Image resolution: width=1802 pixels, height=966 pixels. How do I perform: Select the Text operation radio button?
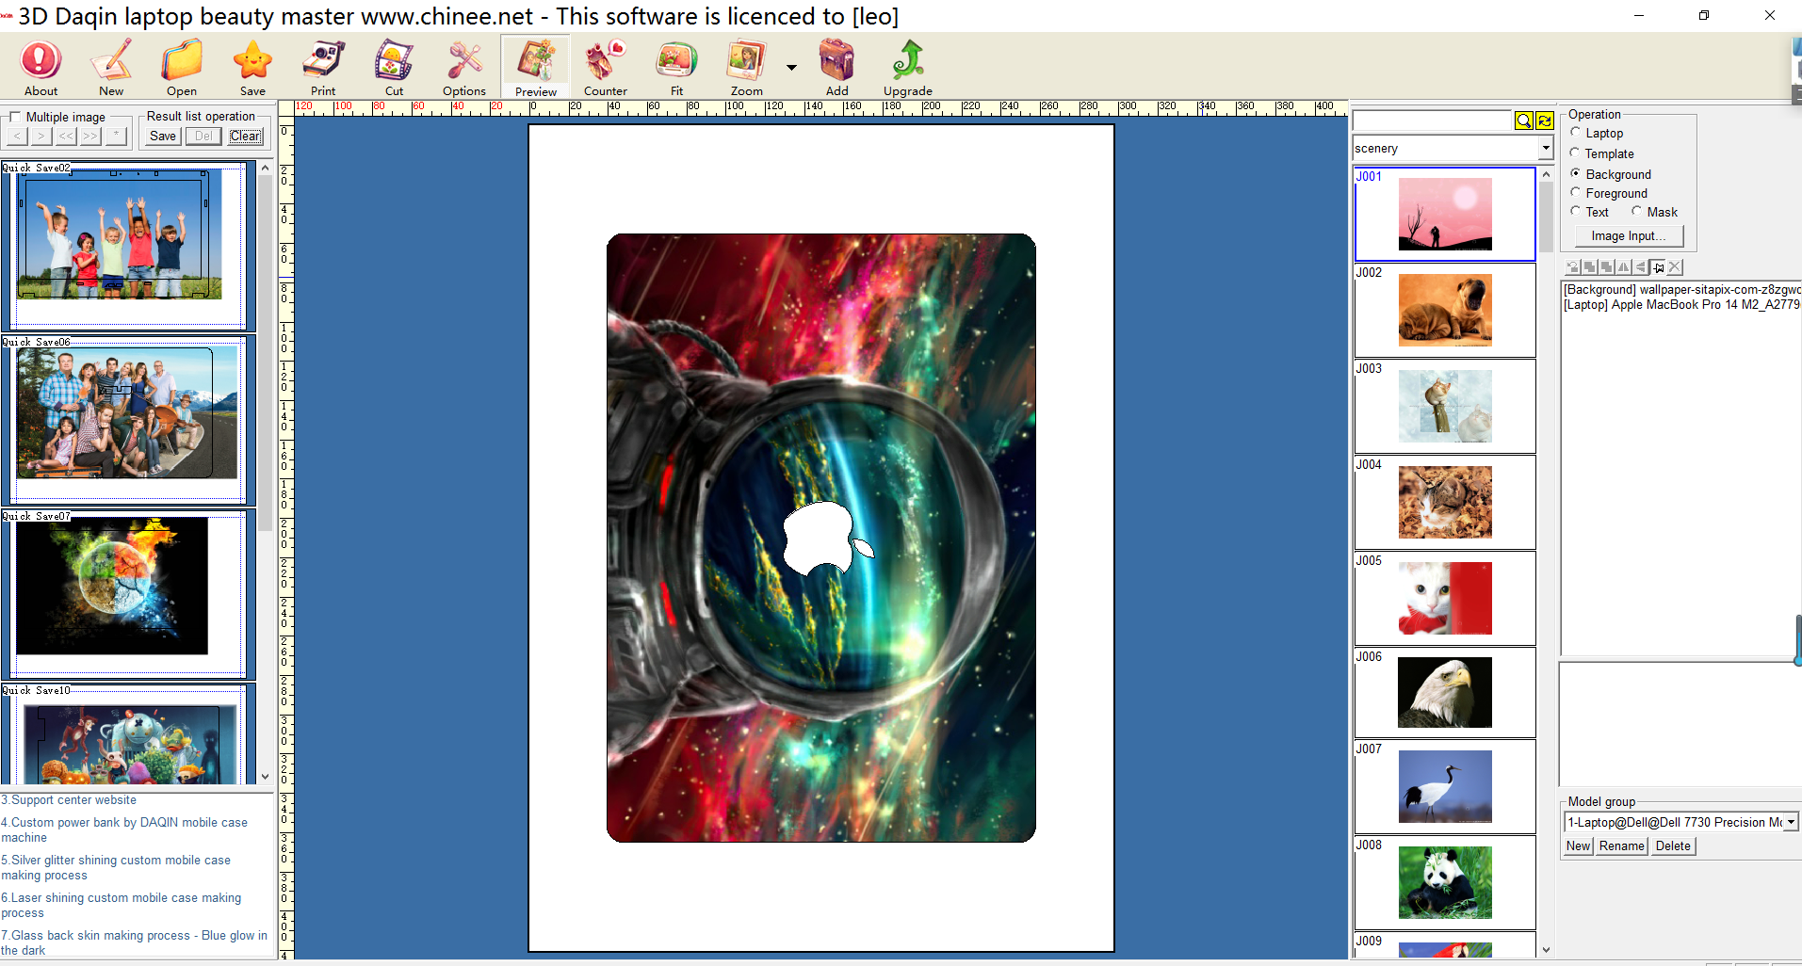click(x=1575, y=212)
